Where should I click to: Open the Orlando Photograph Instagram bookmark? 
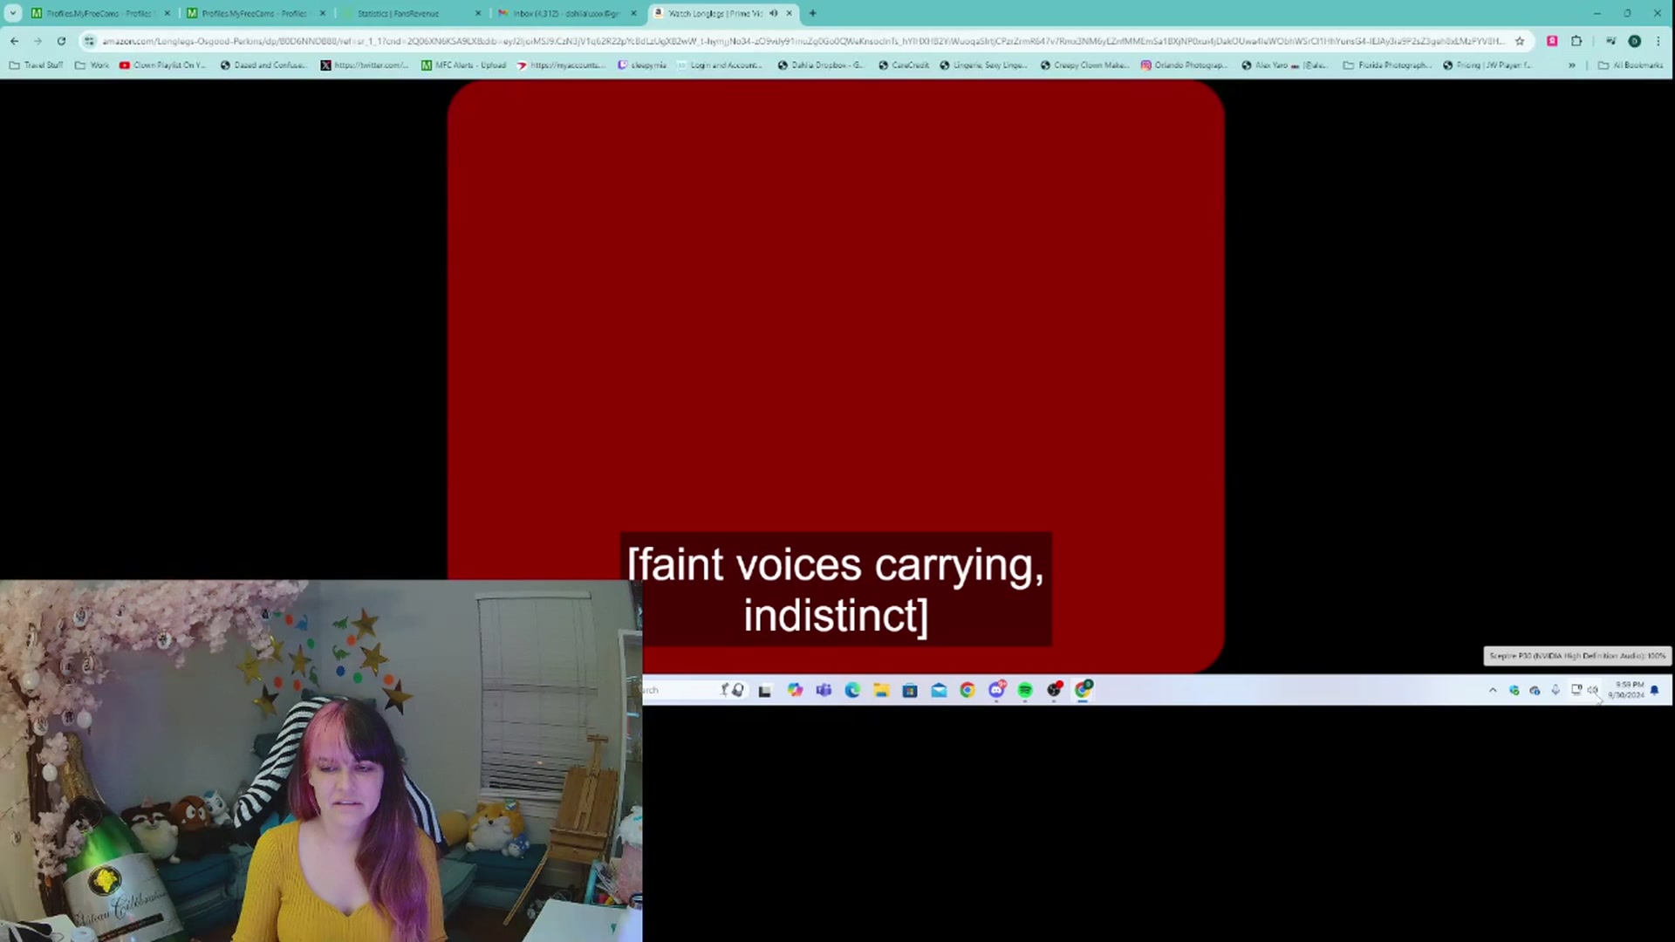(x=1184, y=65)
